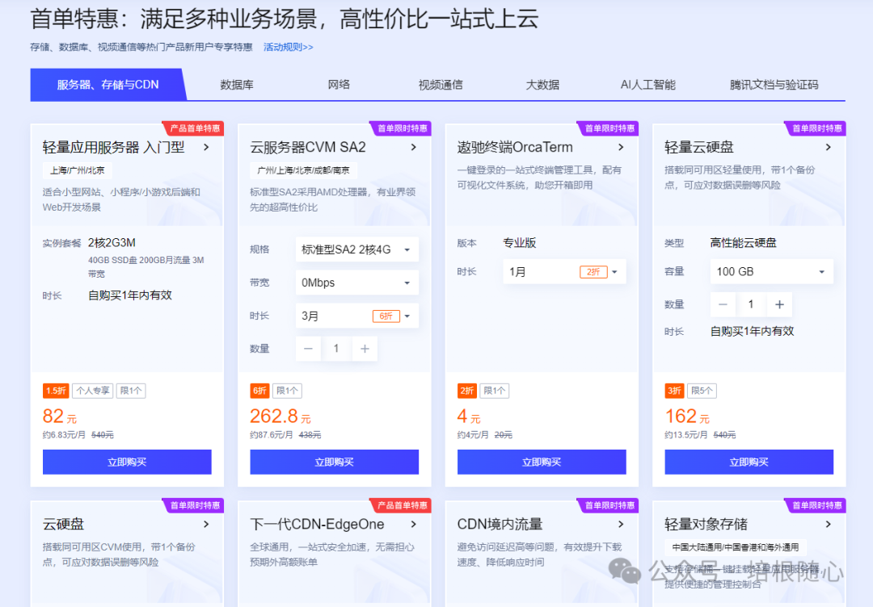The width and height of the screenshot is (873, 607).
Task: Click the 约87.6元/月 monthly price text
Action: 271,435
